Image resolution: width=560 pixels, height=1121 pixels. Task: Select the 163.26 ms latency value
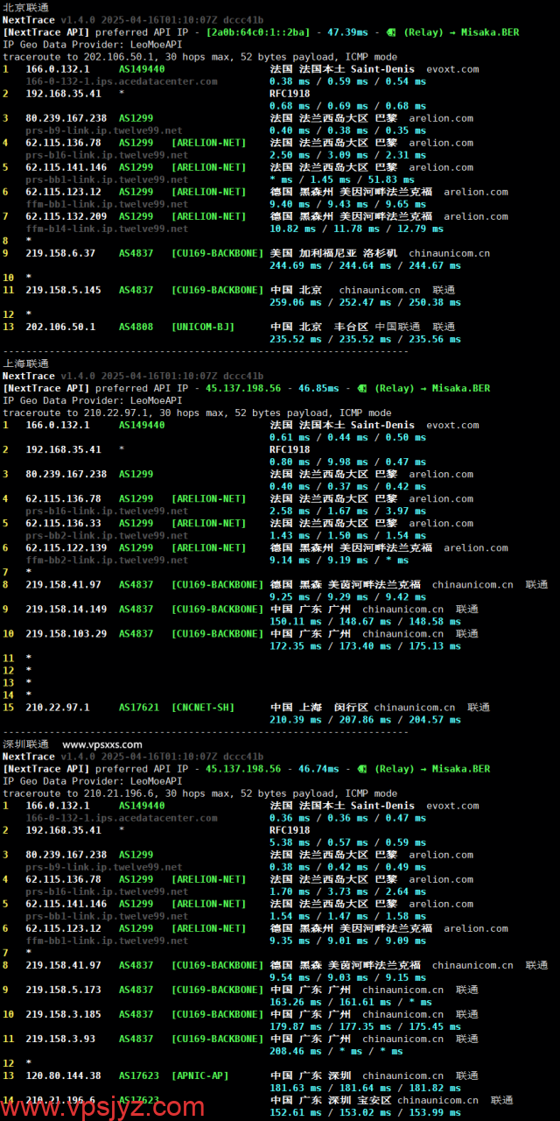point(296,1002)
